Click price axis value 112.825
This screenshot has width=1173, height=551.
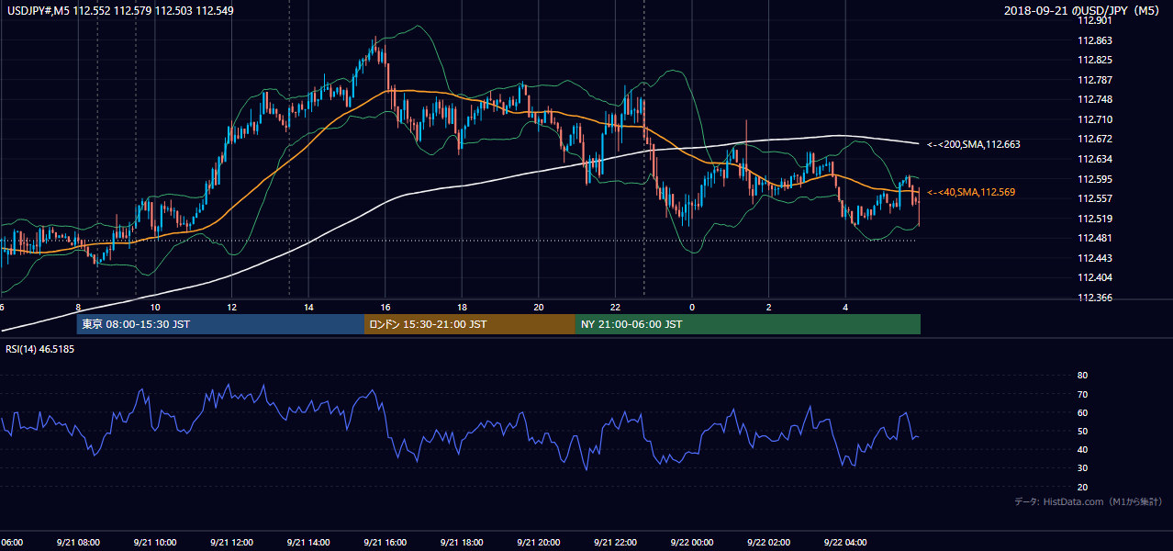(x=1094, y=60)
